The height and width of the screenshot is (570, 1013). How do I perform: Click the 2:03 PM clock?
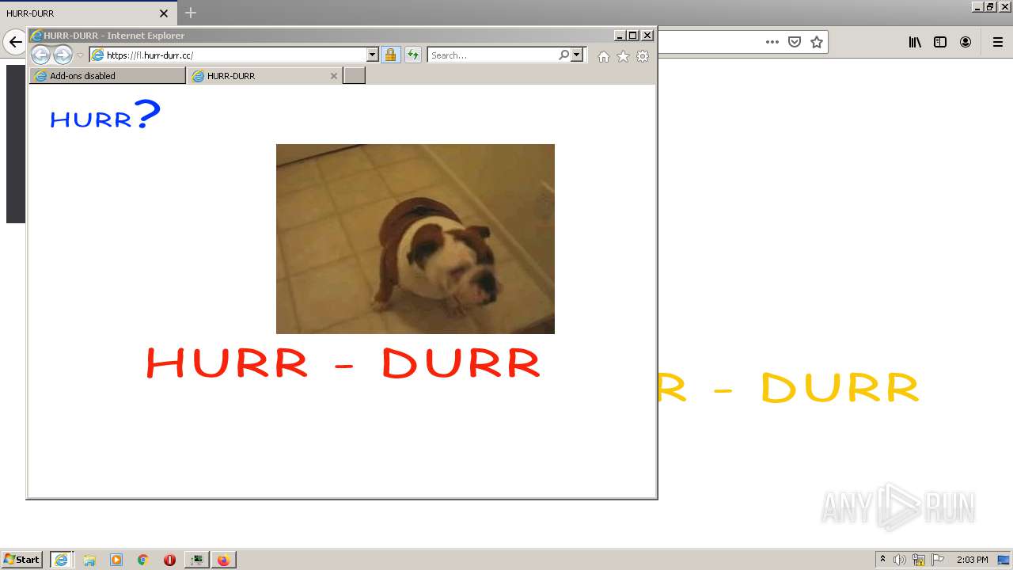(972, 560)
